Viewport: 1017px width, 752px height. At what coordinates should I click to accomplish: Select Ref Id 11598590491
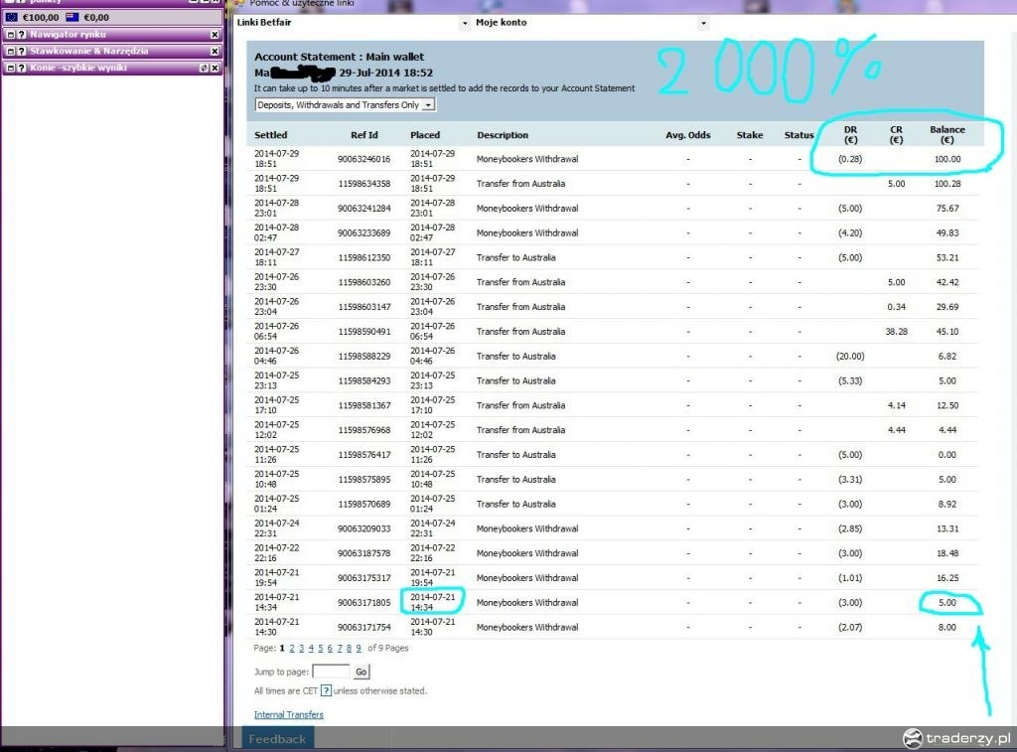pyautogui.click(x=363, y=332)
